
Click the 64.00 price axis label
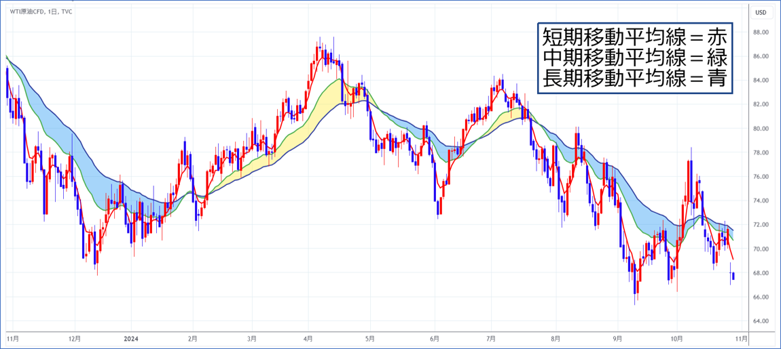(760, 321)
